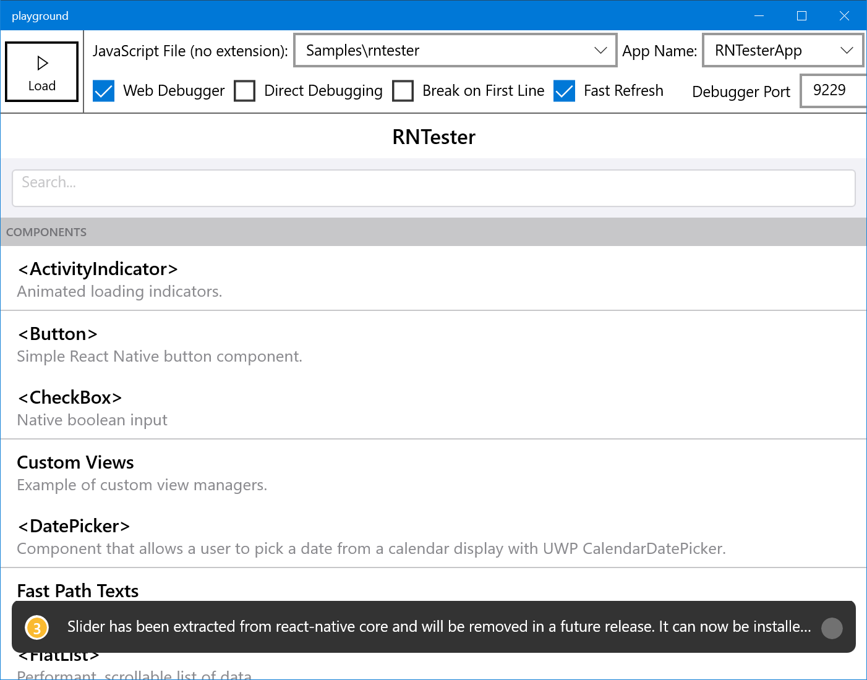Uncheck Fast Refresh
The width and height of the screenshot is (867, 680).
click(x=564, y=91)
